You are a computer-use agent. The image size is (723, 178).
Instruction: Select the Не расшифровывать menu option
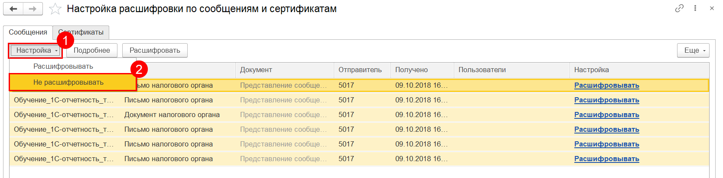coord(68,82)
